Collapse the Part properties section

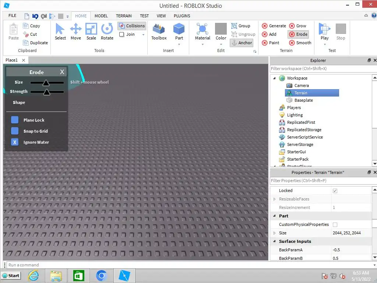pyautogui.click(x=274, y=216)
